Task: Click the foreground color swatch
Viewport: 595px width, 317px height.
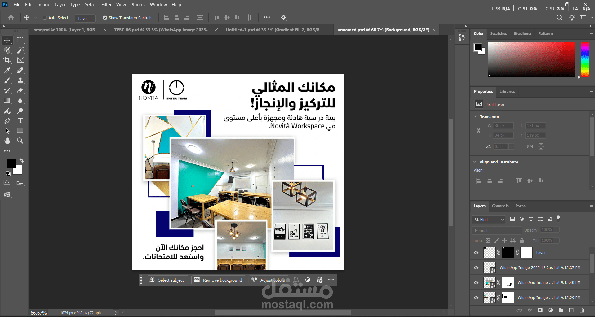Action: pos(11,163)
